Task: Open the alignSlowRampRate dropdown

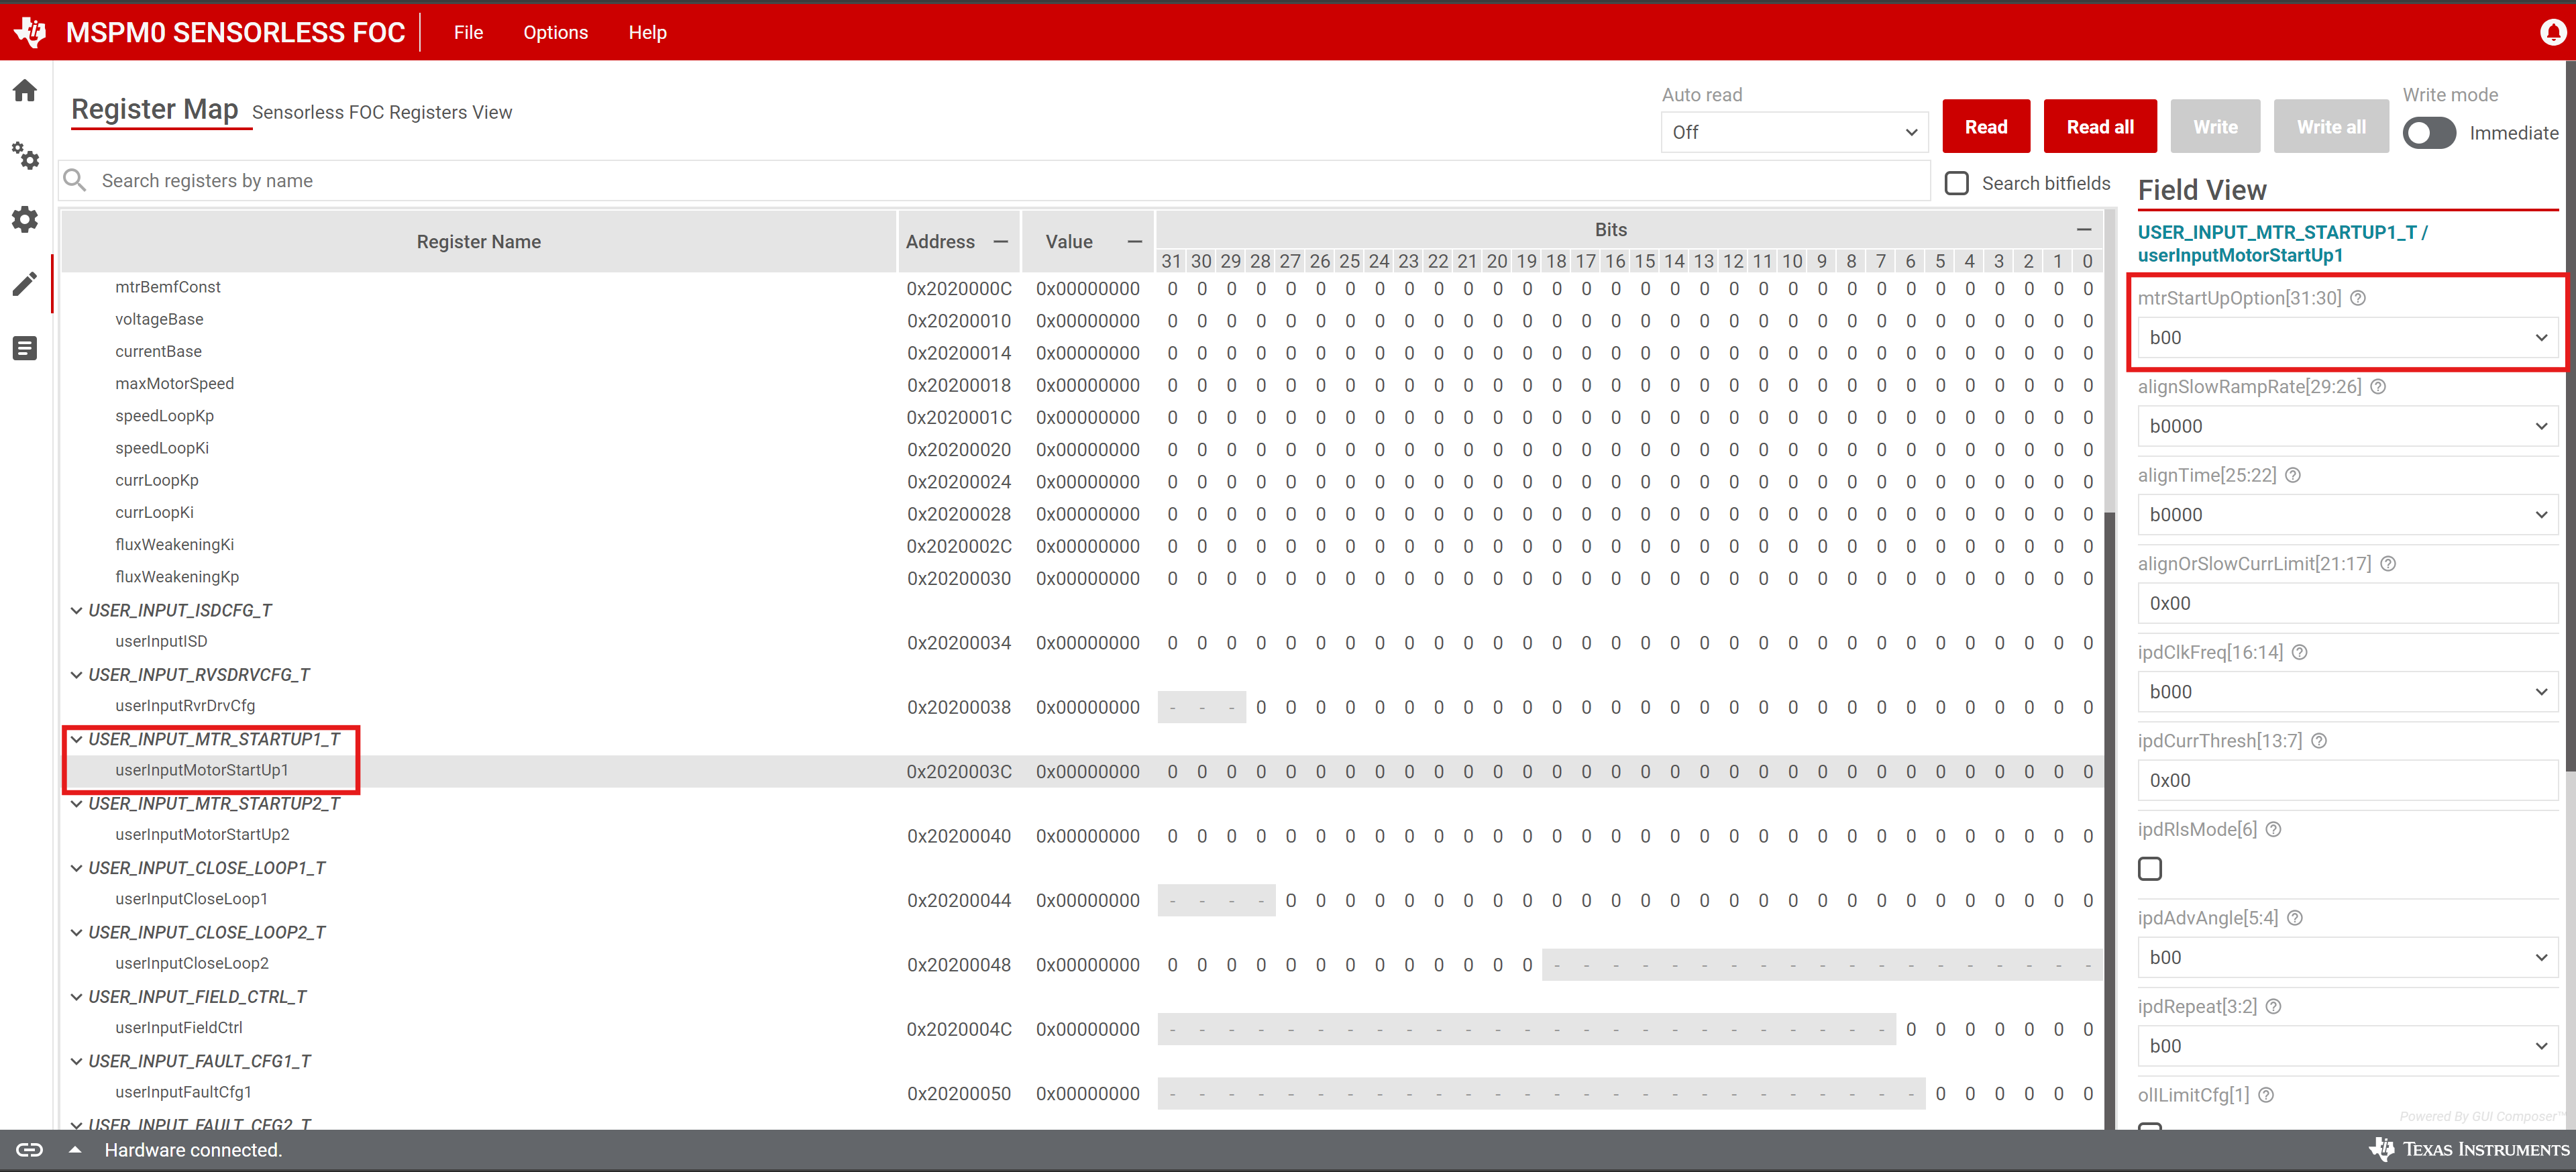Action: click(2347, 426)
